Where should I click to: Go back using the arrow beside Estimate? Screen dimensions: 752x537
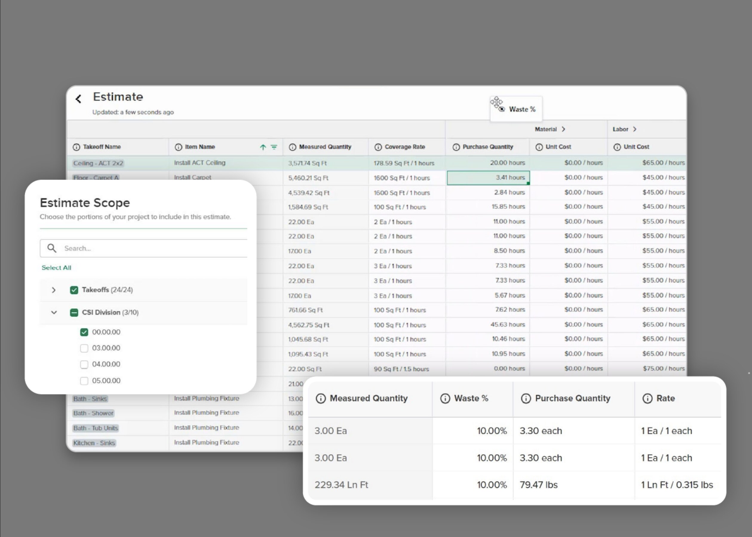point(79,98)
